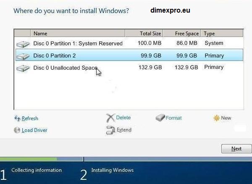The image size is (252, 184).
Task: Select Disc 0 Partition 1: System Reserved
Action: coord(78,43)
